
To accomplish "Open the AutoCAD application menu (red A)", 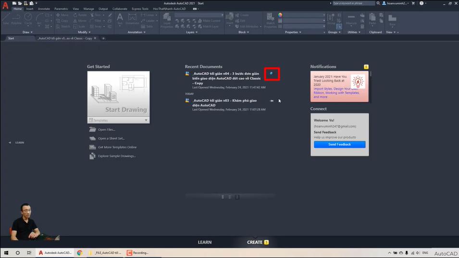I will 5,6.
